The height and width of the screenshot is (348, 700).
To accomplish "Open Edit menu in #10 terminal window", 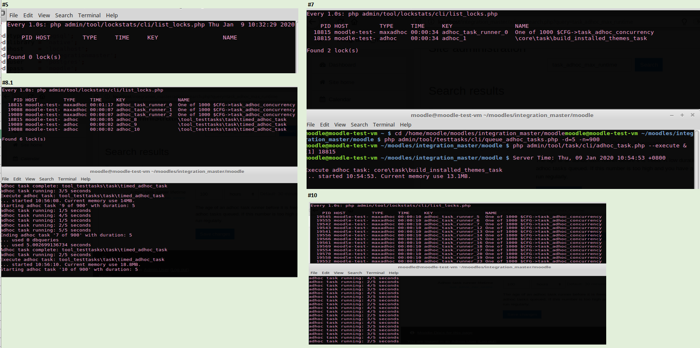I will pyautogui.click(x=326, y=273).
